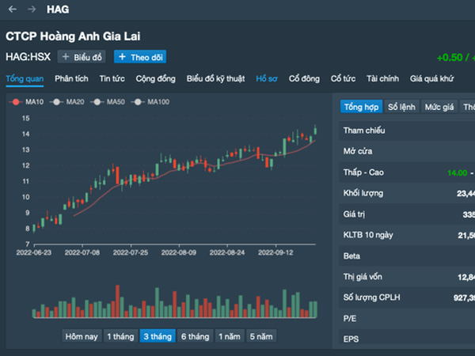The width and height of the screenshot is (475, 356).
Task: Click the 'Thị giá vốn' row label
Action: (363, 277)
